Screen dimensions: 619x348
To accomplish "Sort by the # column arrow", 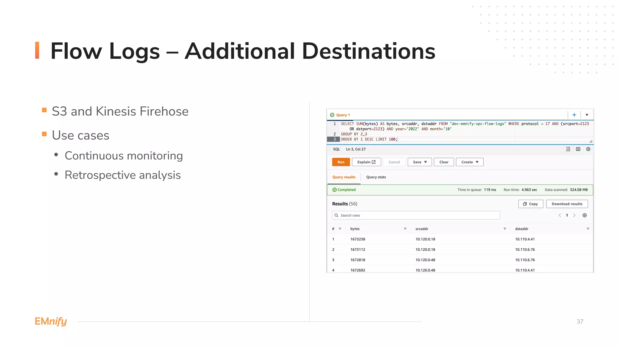I will click(340, 229).
